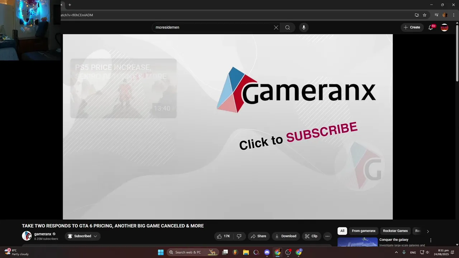The image size is (459, 258).
Task: Open Chrome media controls icon
Action: (436, 15)
